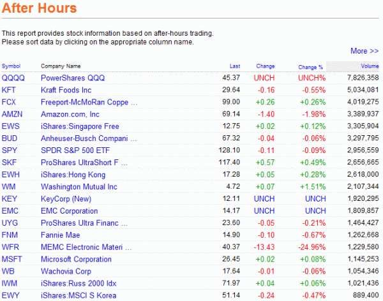Click FNM ticker symbol
The width and height of the screenshot is (383, 301).
coord(10,235)
